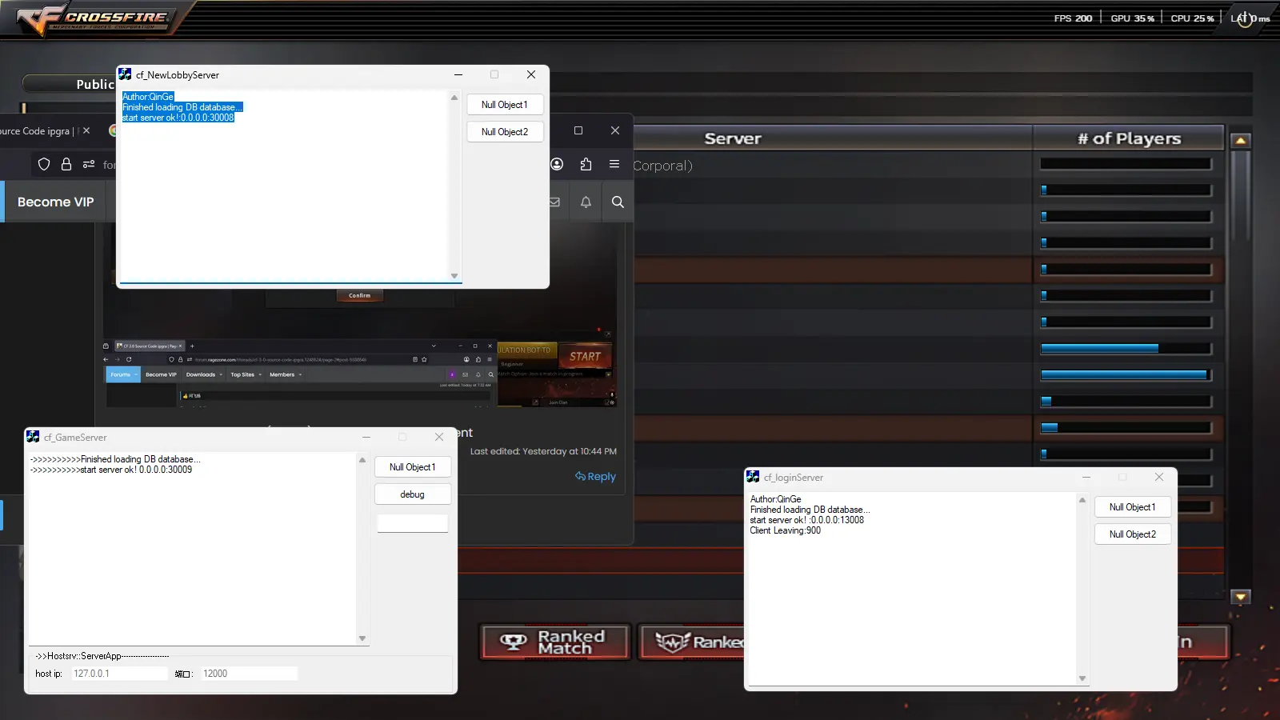1280x720 pixels.
Task: Click scroll-down arrow in cf_GameServer log
Action: [362, 638]
